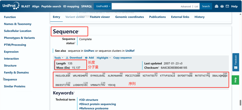Click the Complete sequence status text

pyautogui.click(x=85, y=39)
